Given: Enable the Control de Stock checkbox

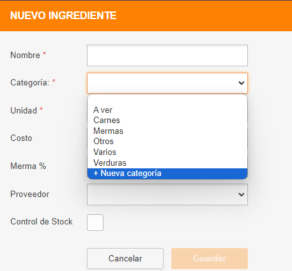Looking at the screenshot, I should [x=95, y=223].
